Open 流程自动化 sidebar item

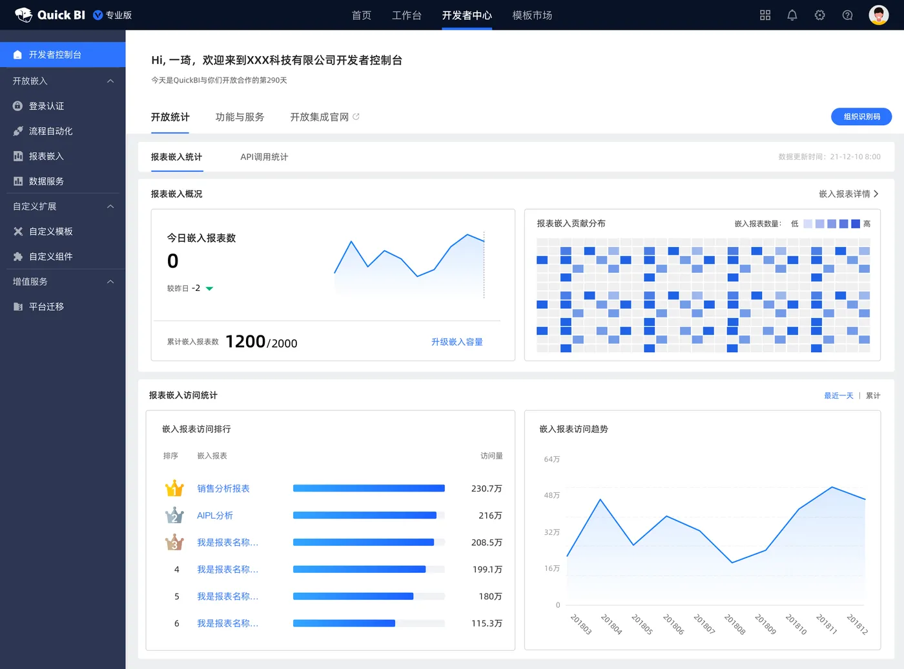(63, 131)
